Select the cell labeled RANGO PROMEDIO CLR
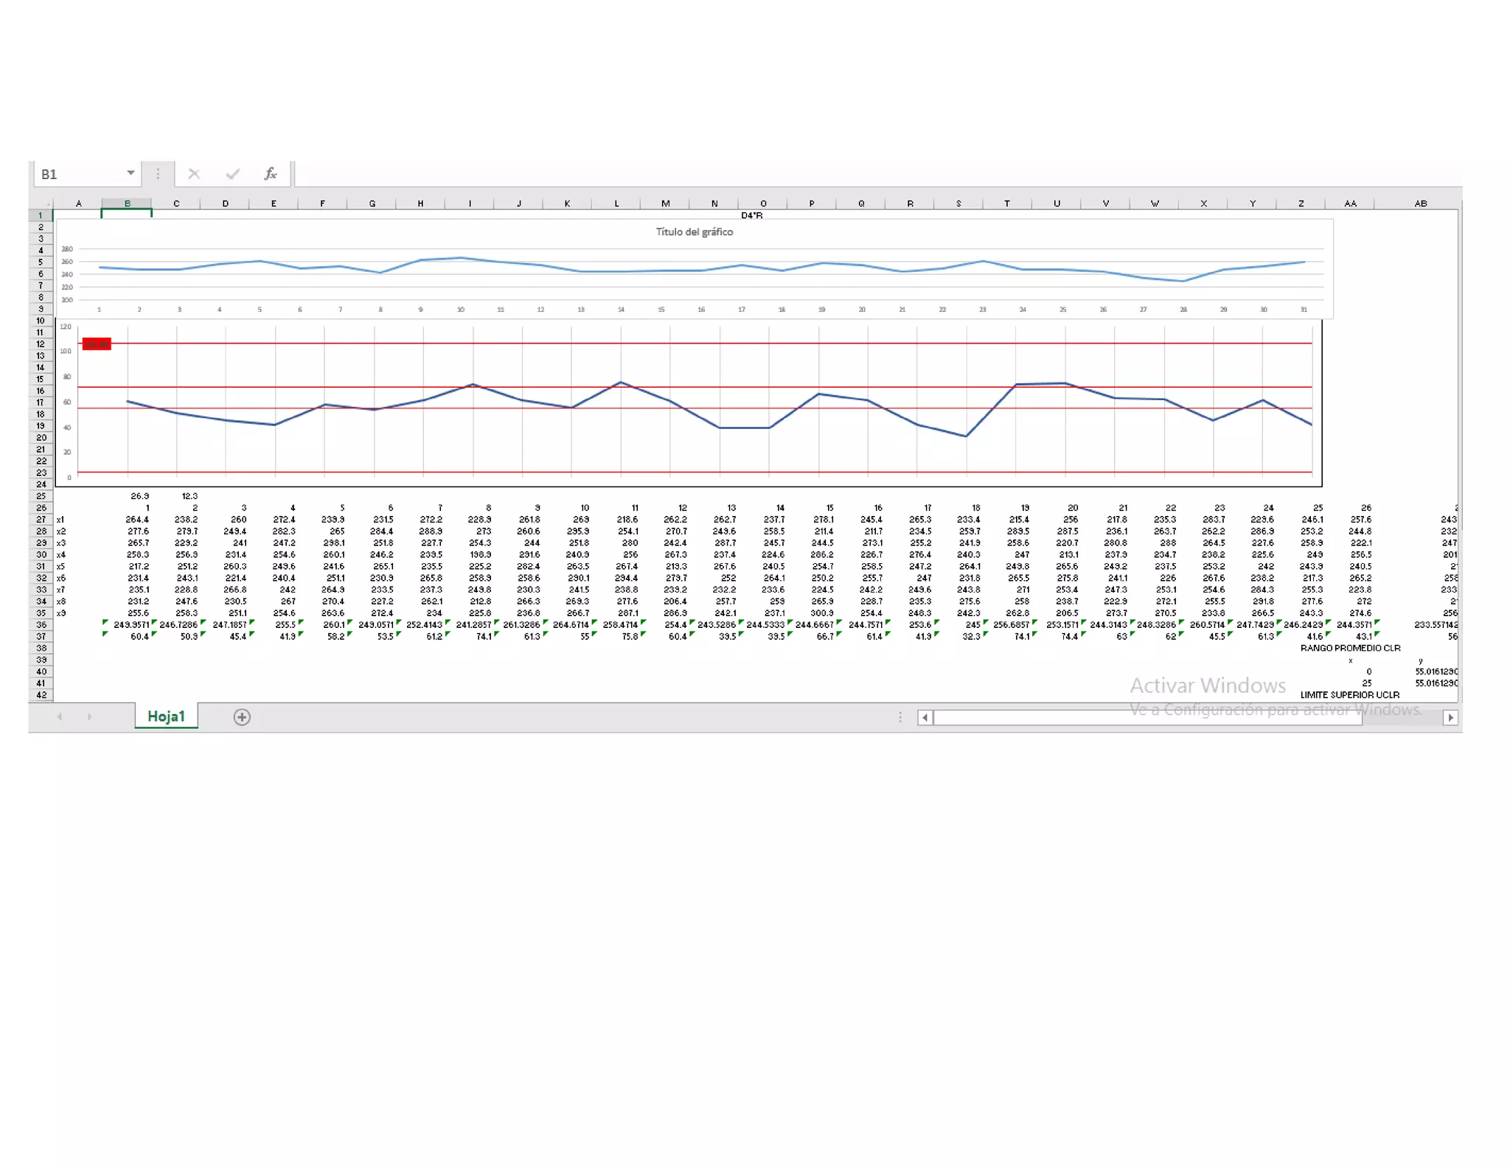 (1349, 649)
